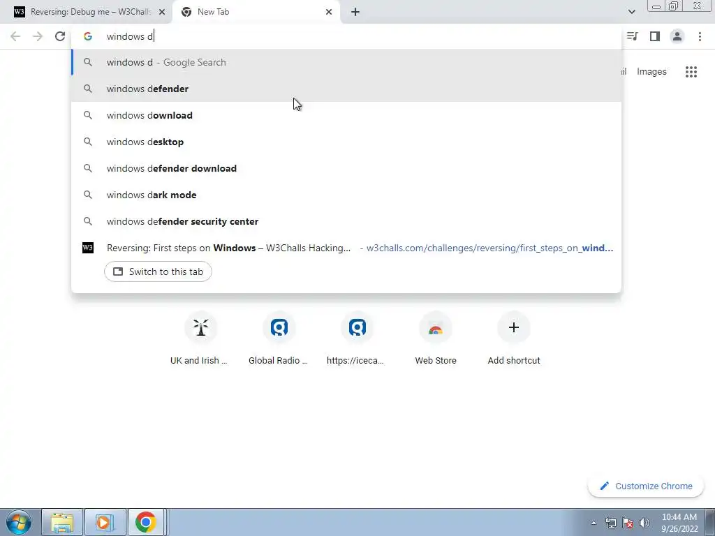Click the browser forward arrow
Viewport: 715px width, 536px height.
(38, 36)
